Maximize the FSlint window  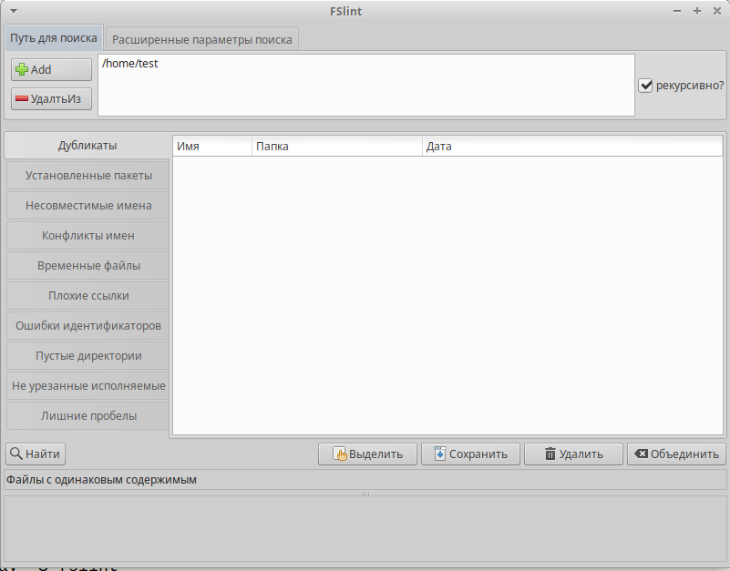(697, 11)
